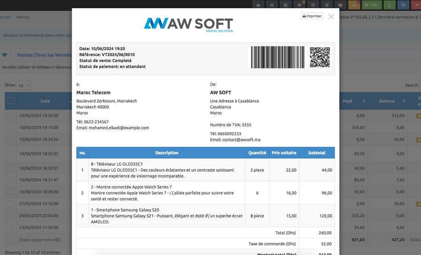Click the info notification icon in top bar
This screenshot has height=255, width=421.
coord(299,5)
